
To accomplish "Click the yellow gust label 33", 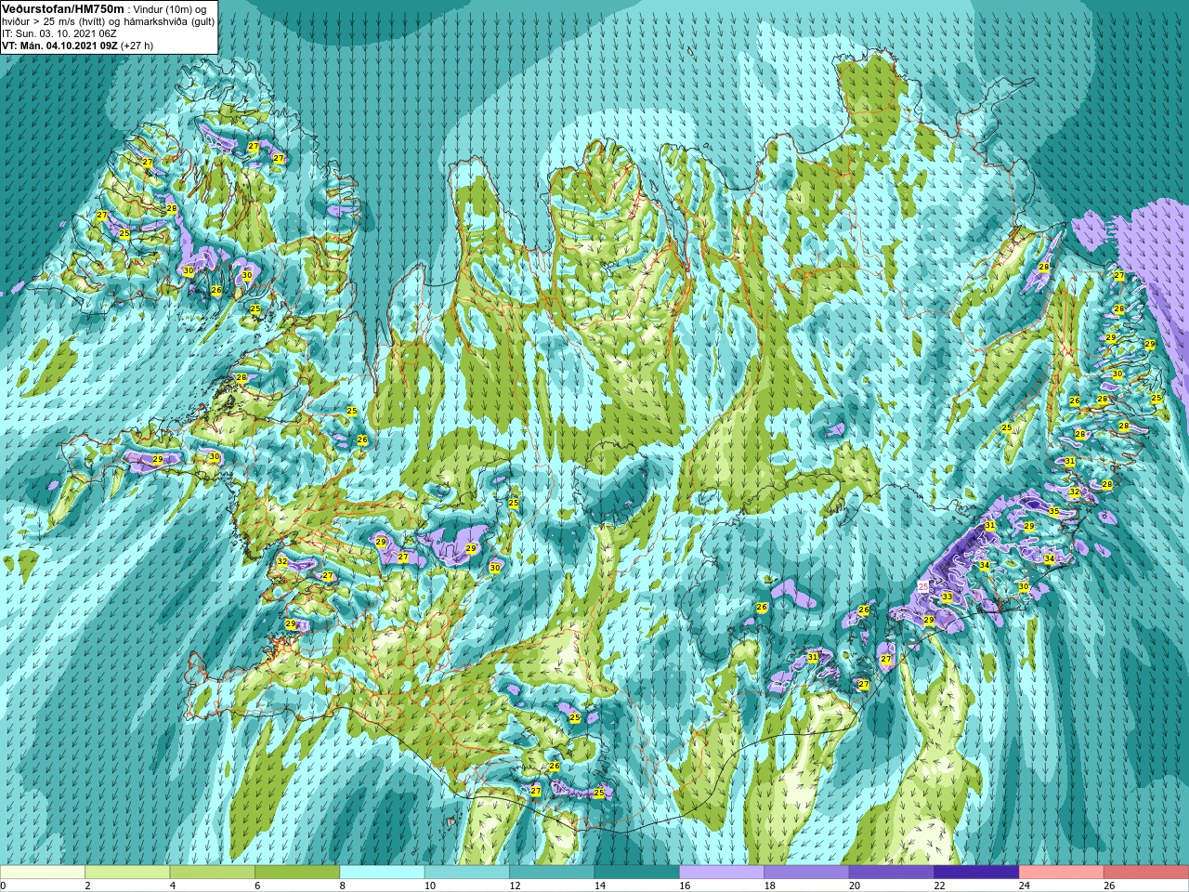I will click(x=947, y=597).
